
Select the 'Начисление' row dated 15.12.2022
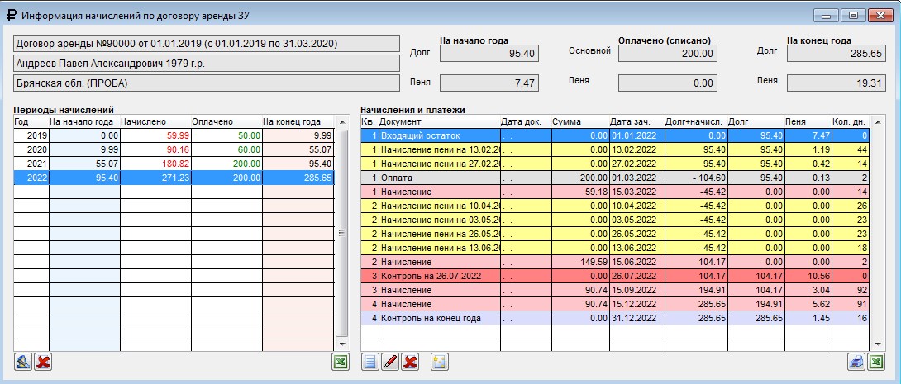[615, 304]
